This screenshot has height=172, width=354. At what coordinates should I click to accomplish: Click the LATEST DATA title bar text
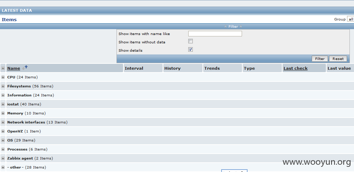(x=17, y=10)
